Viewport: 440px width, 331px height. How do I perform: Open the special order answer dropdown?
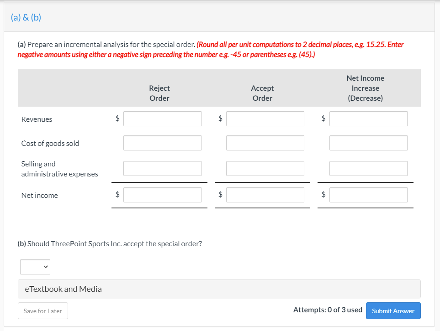pyautogui.click(x=35, y=267)
